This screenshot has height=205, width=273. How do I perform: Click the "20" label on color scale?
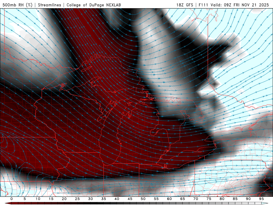pos(64,199)
